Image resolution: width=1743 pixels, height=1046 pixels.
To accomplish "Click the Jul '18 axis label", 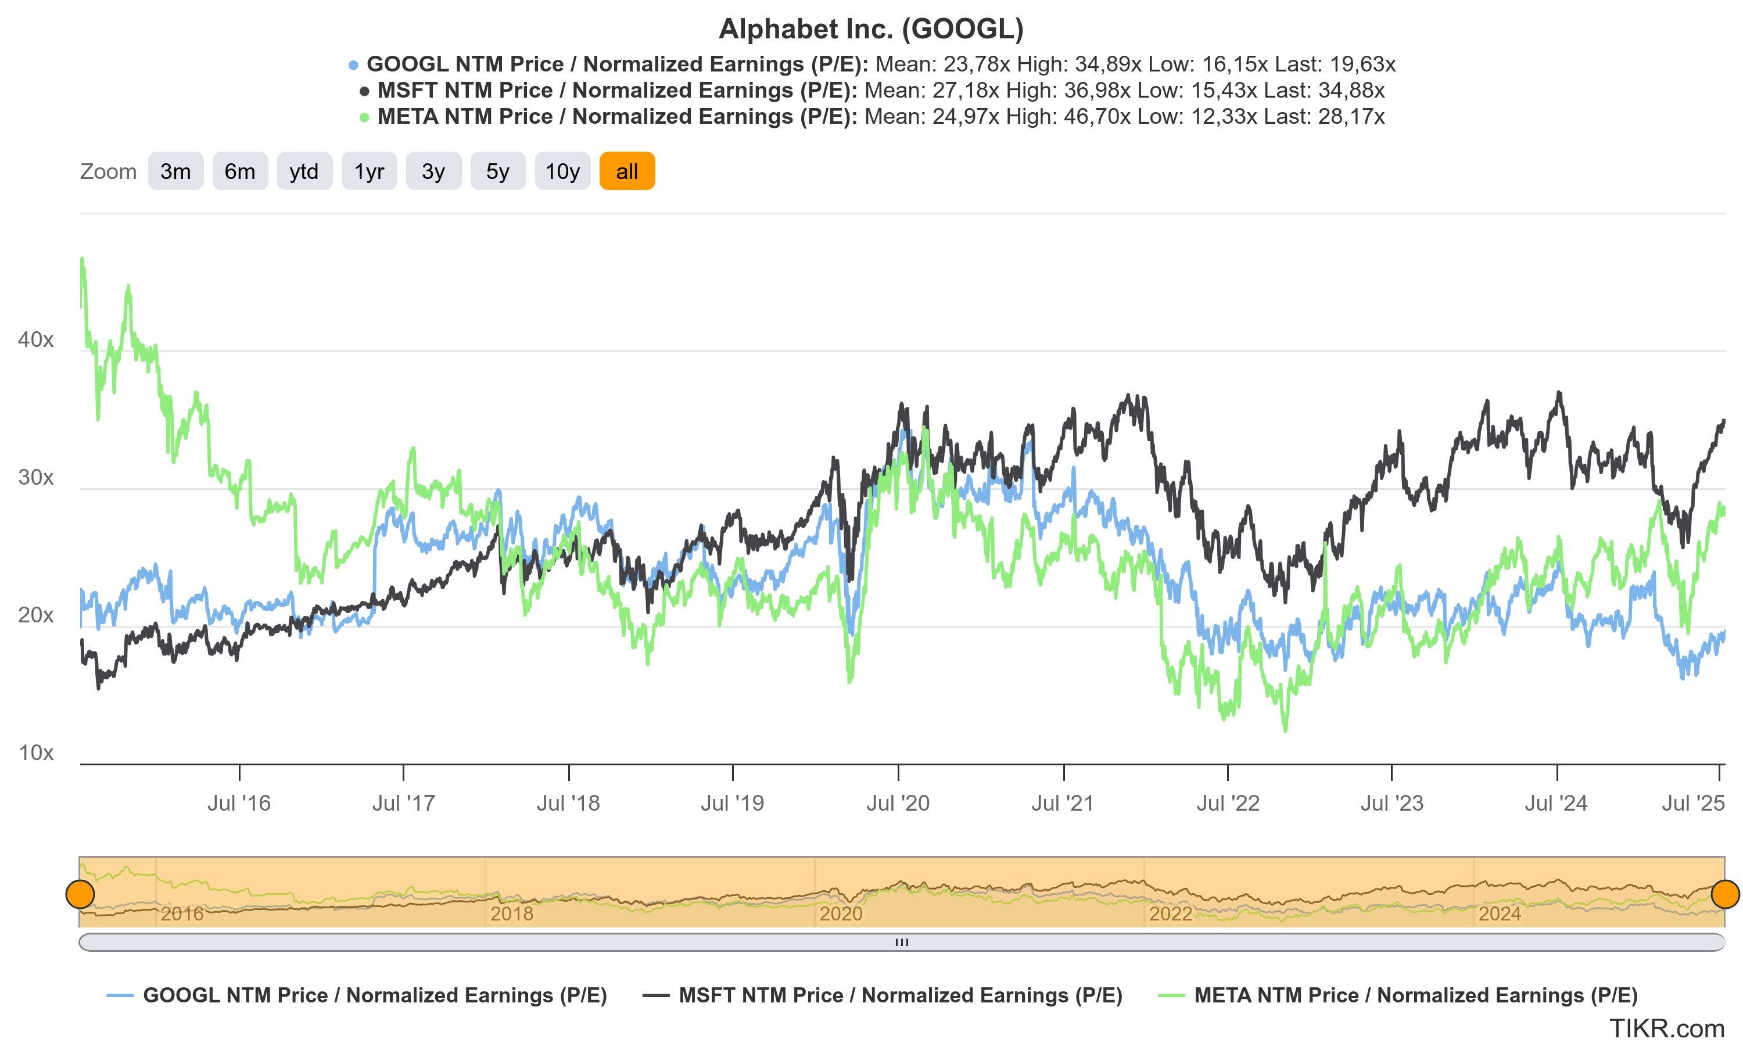I will pos(569,803).
